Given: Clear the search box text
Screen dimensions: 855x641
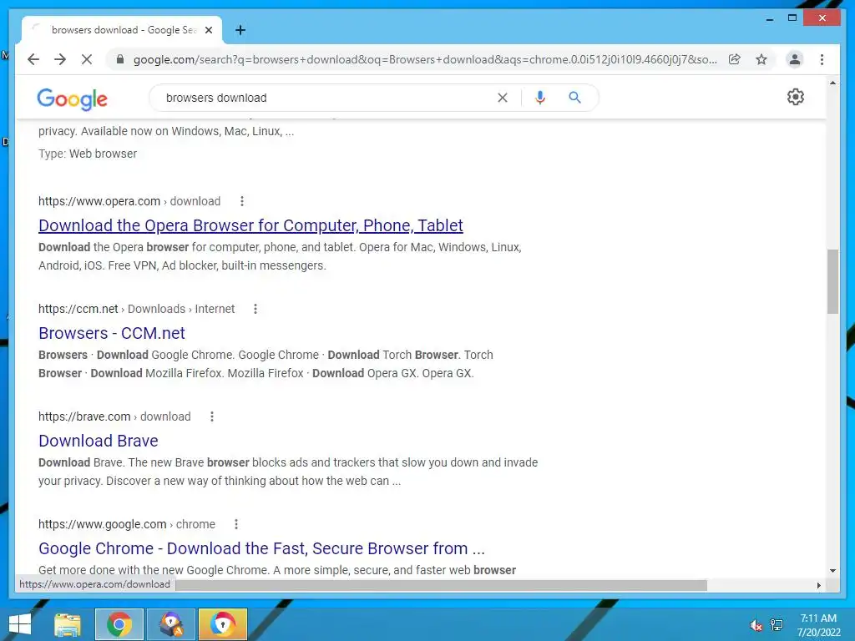Looking at the screenshot, I should 502,98.
